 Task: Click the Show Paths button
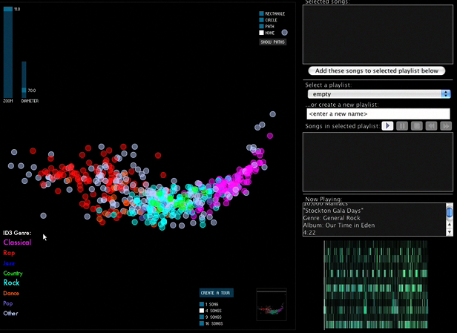click(x=272, y=42)
